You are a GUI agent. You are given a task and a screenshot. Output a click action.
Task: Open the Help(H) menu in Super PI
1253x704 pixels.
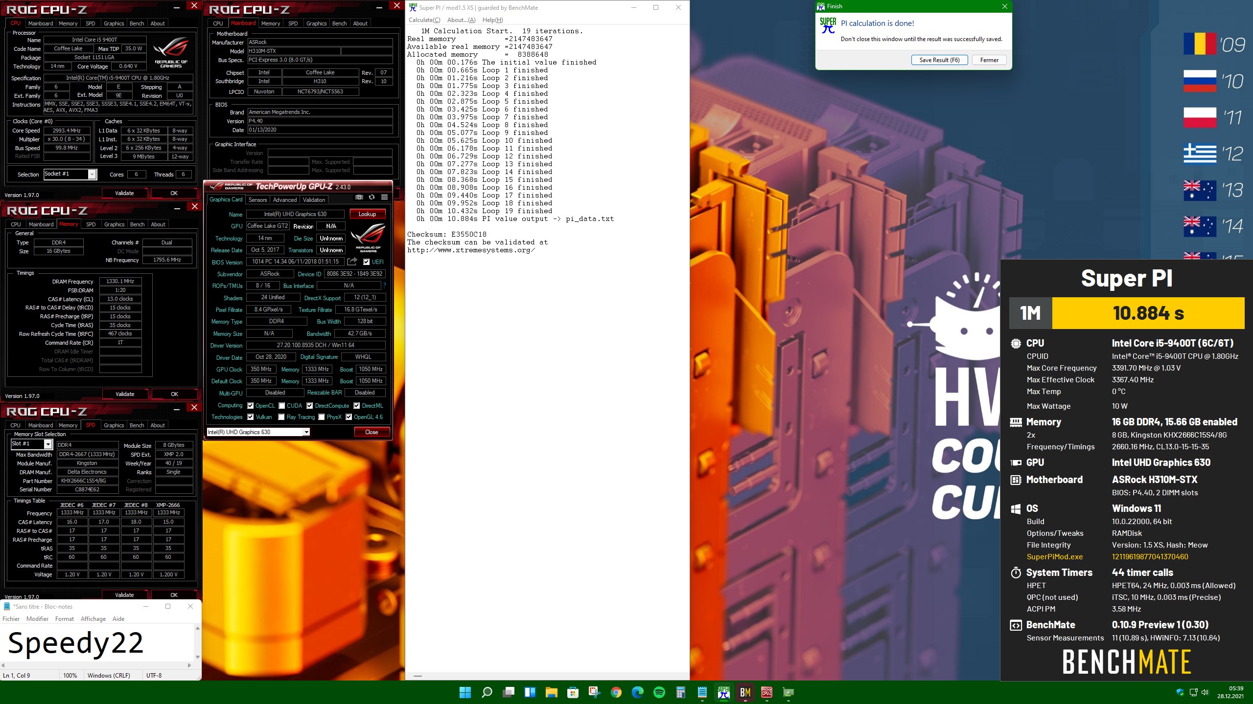tap(492, 20)
